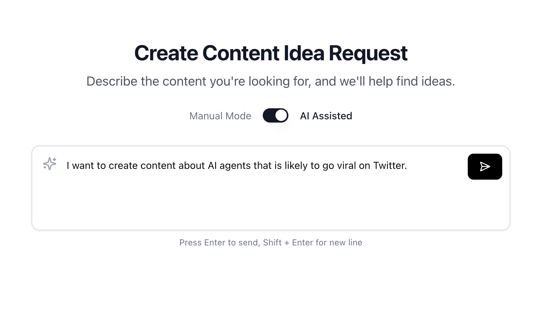Image resolution: width=545 pixels, height=319 pixels.
Task: Click the word "create" in the typed prompt
Action: pyautogui.click(x=124, y=166)
